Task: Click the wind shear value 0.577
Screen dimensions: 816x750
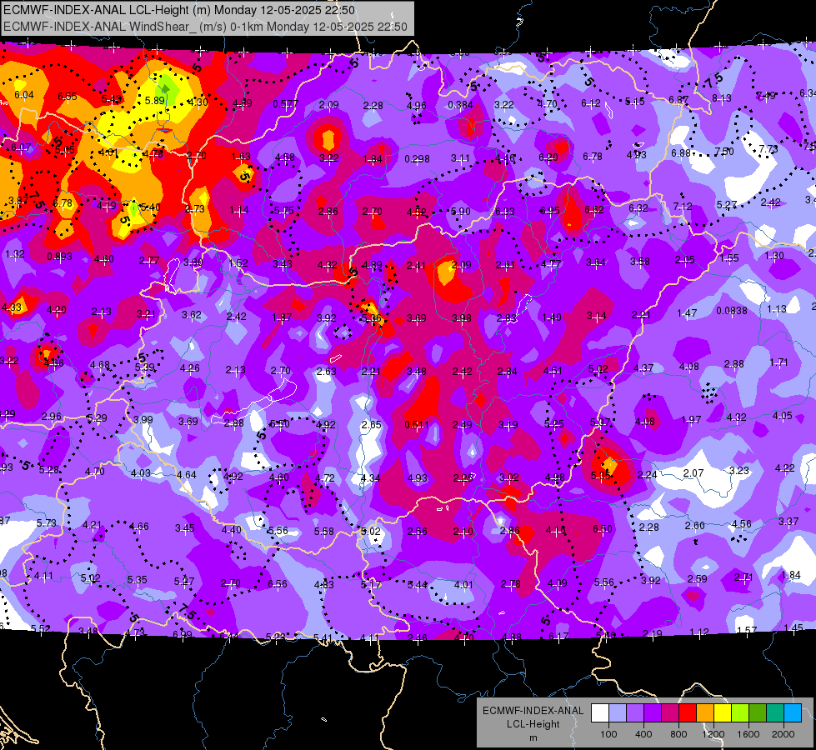Action: [286, 103]
